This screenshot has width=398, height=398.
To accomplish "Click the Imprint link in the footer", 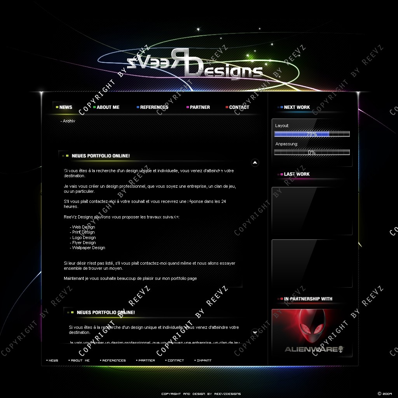I will 204,360.
